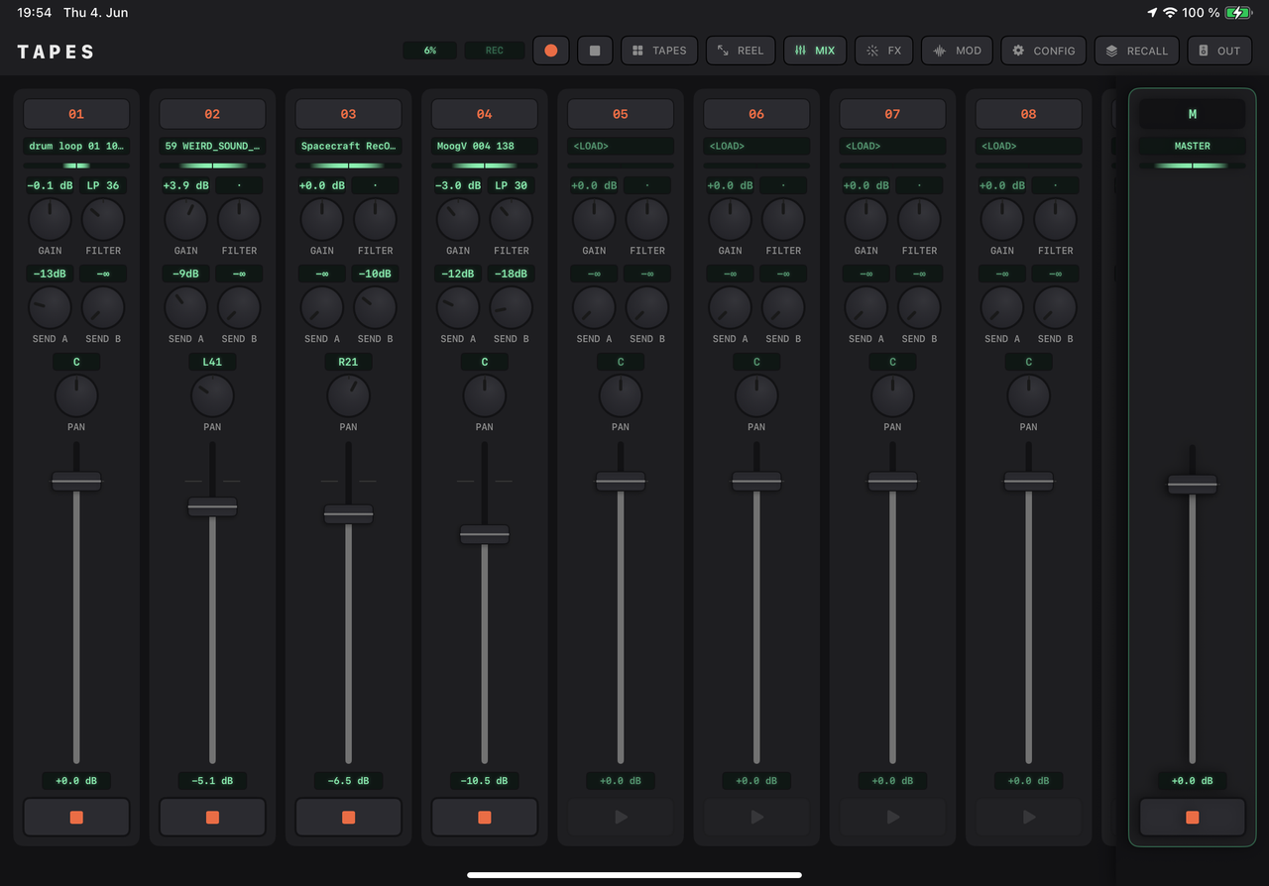Click channel 01 GAIN knob

(50, 219)
